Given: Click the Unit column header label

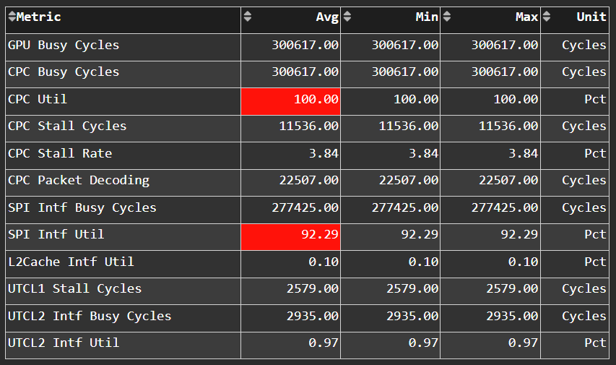Looking at the screenshot, I should coord(591,17).
